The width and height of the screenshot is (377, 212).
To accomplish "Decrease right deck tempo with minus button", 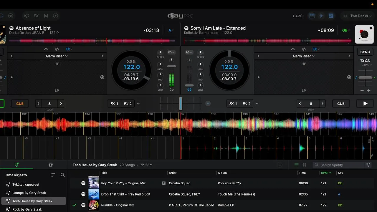I will (362, 91).
